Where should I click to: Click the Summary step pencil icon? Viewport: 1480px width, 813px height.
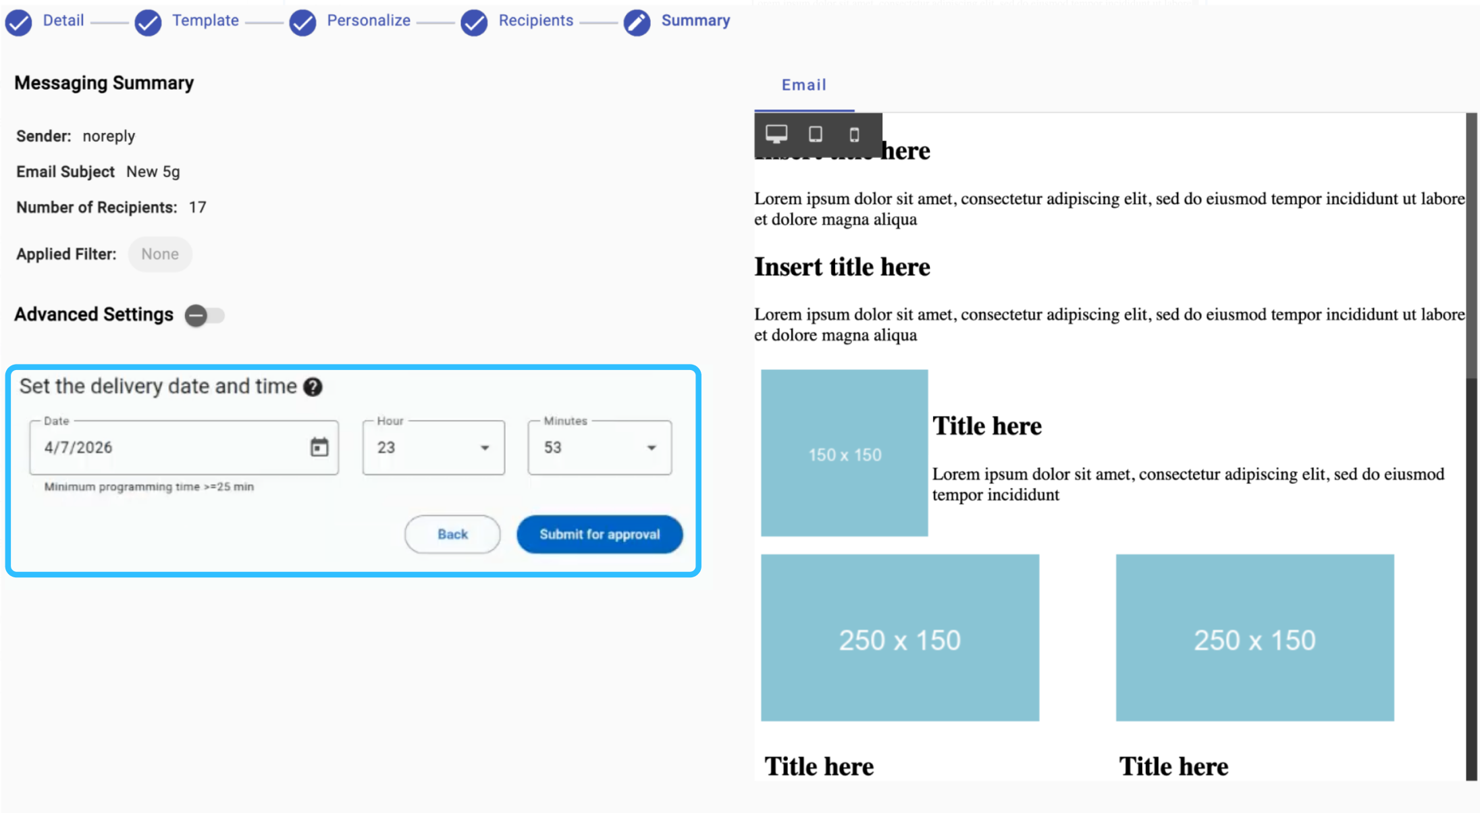coord(637,22)
